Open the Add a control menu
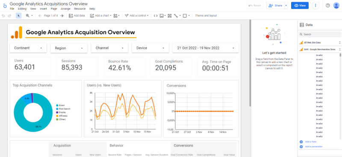This screenshot has height=157, width=342. [x=136, y=16]
